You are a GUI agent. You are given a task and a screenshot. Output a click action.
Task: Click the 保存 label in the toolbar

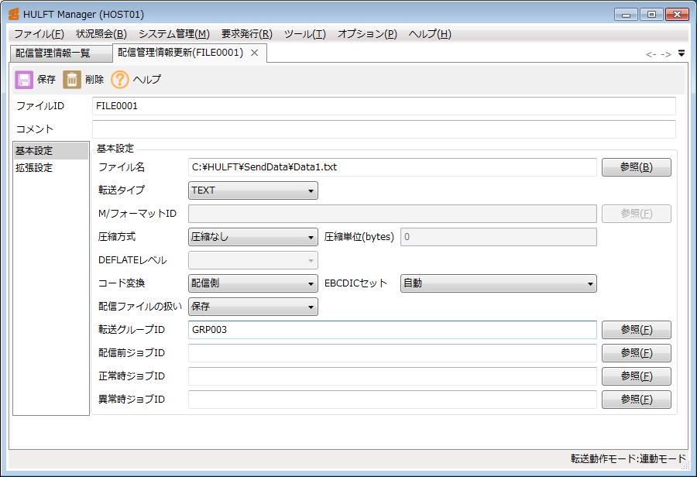pyautogui.click(x=46, y=80)
